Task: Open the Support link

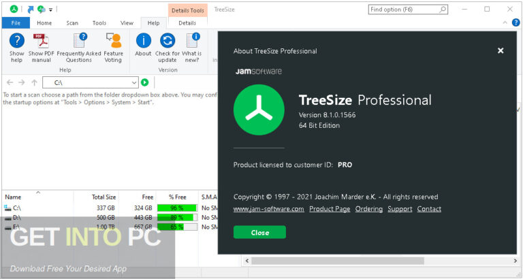Action: click(x=400, y=209)
